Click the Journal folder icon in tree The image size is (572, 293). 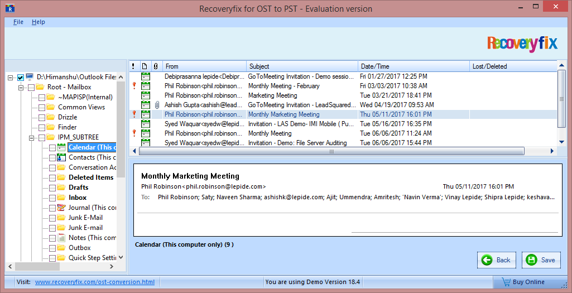click(x=61, y=208)
